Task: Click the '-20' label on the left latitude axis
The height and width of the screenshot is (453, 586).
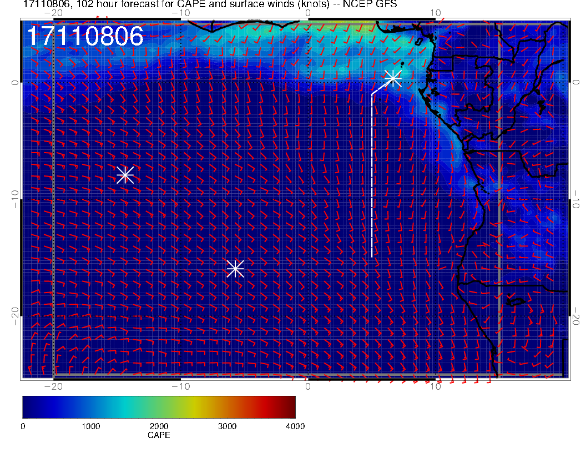Action: [x=14, y=316]
